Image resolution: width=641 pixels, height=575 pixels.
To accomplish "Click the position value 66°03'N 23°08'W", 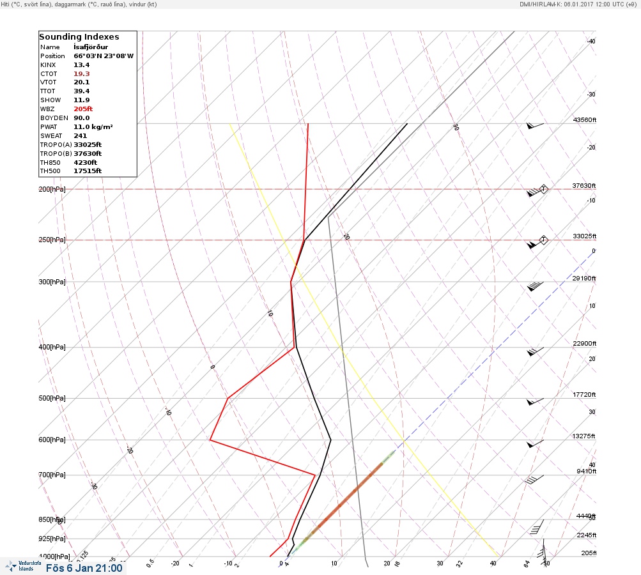I will tap(104, 56).
